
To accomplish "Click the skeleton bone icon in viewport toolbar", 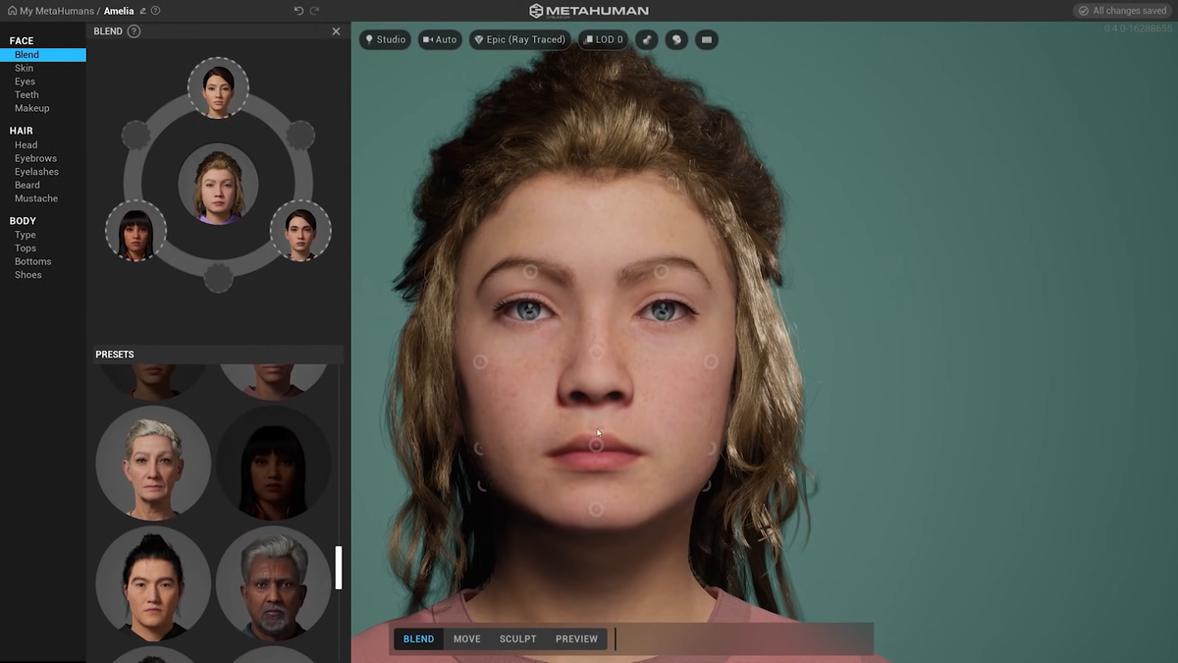I will click(646, 40).
